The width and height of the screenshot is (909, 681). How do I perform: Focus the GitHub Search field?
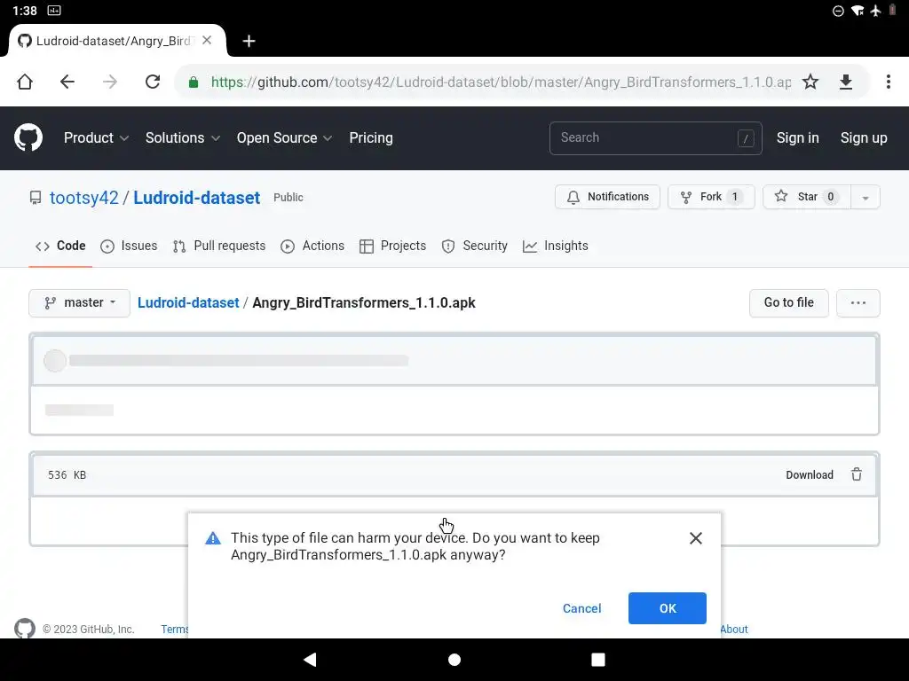656,137
